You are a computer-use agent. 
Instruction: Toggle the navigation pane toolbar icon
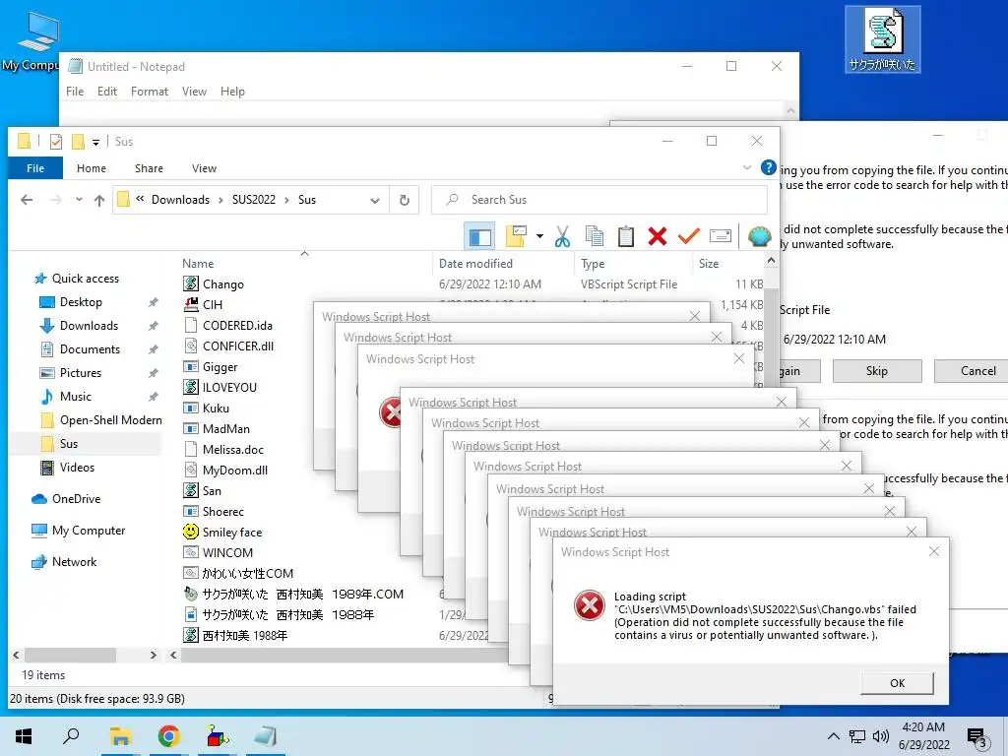click(x=479, y=236)
